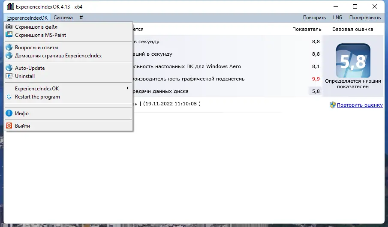Choose Uninstall from the dropdown menu
The image size is (388, 227).
tap(68, 76)
